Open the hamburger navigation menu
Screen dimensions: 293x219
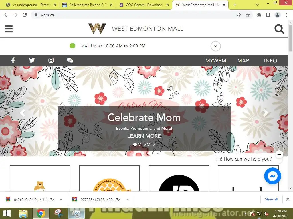coord(9,29)
